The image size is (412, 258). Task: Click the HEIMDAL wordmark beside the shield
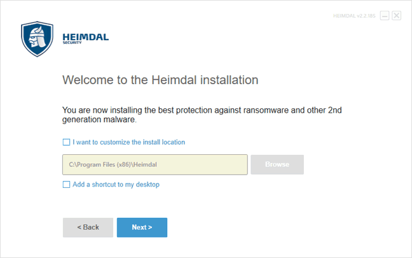pyautogui.click(x=86, y=37)
